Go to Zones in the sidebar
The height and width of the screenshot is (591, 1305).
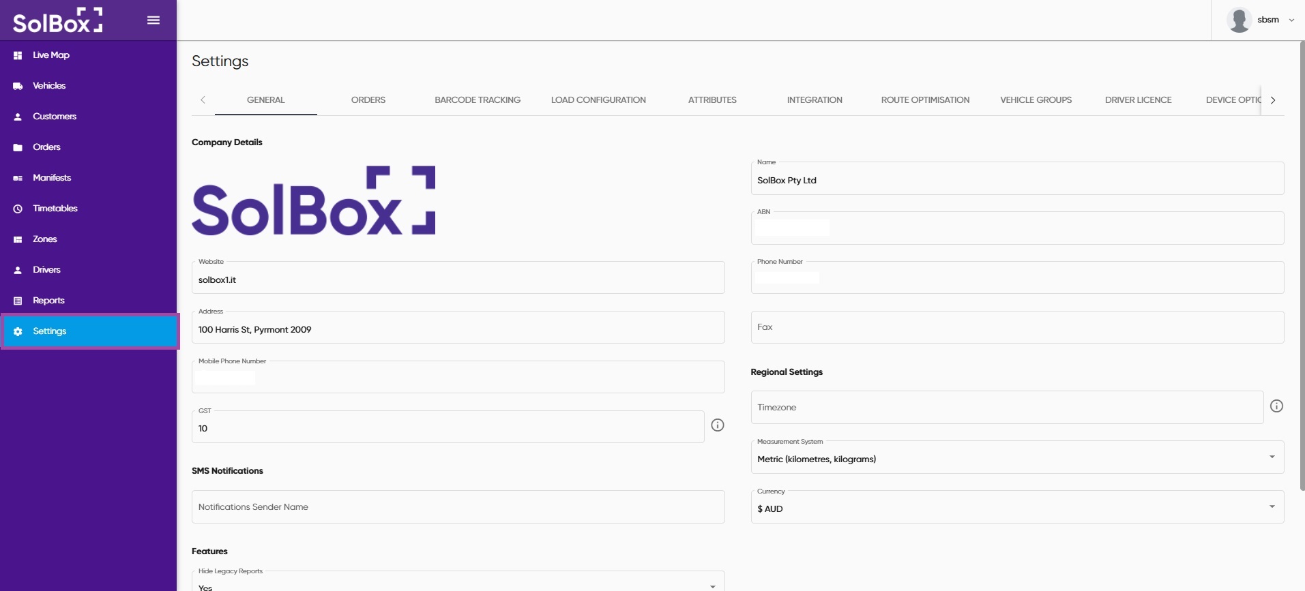89,239
